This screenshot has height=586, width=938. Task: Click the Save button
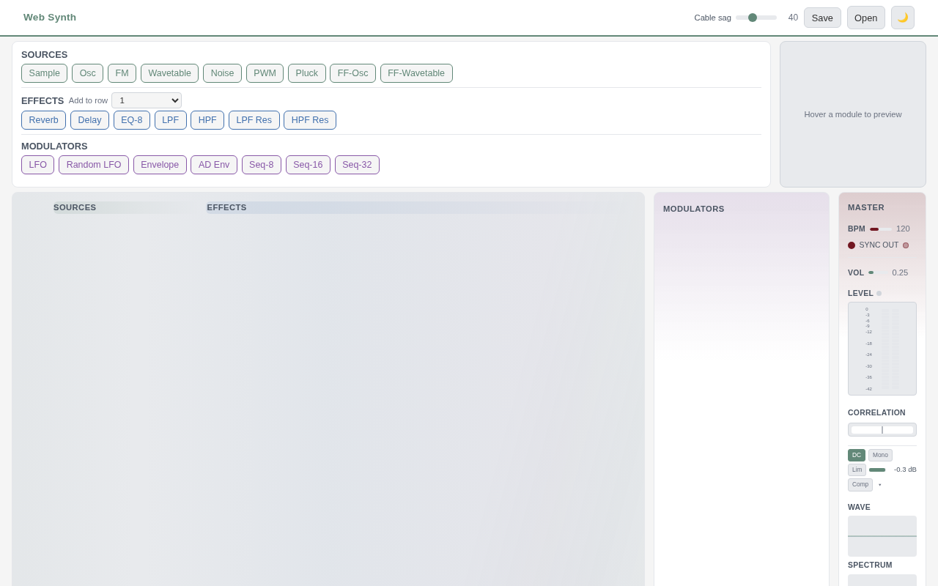(x=822, y=18)
